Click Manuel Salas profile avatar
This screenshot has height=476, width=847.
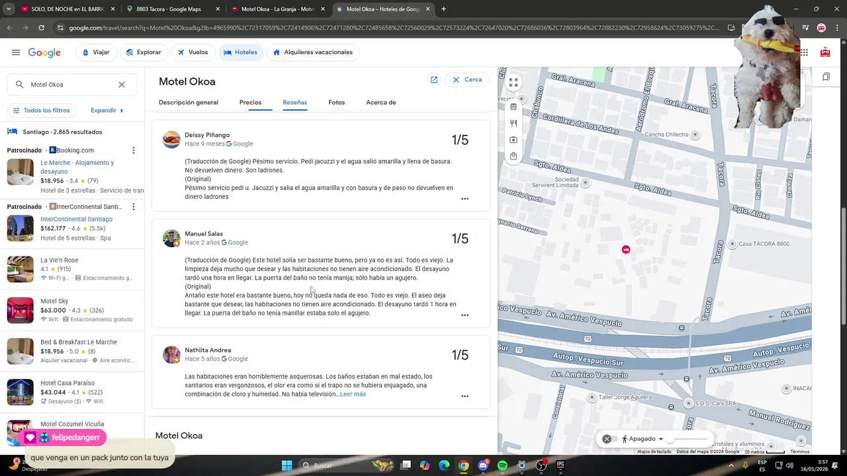(171, 238)
